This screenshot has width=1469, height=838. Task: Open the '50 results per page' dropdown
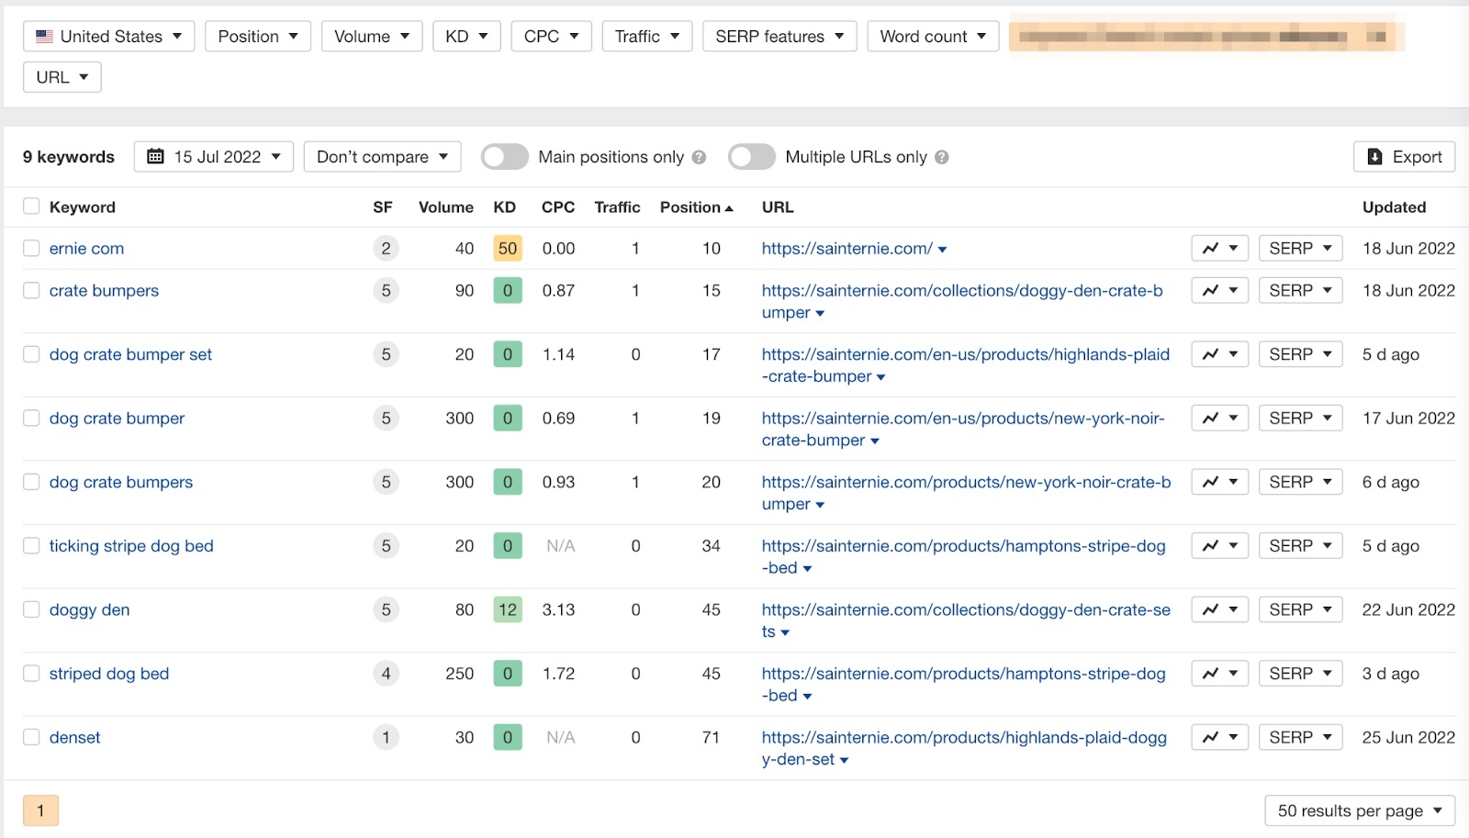click(x=1359, y=810)
